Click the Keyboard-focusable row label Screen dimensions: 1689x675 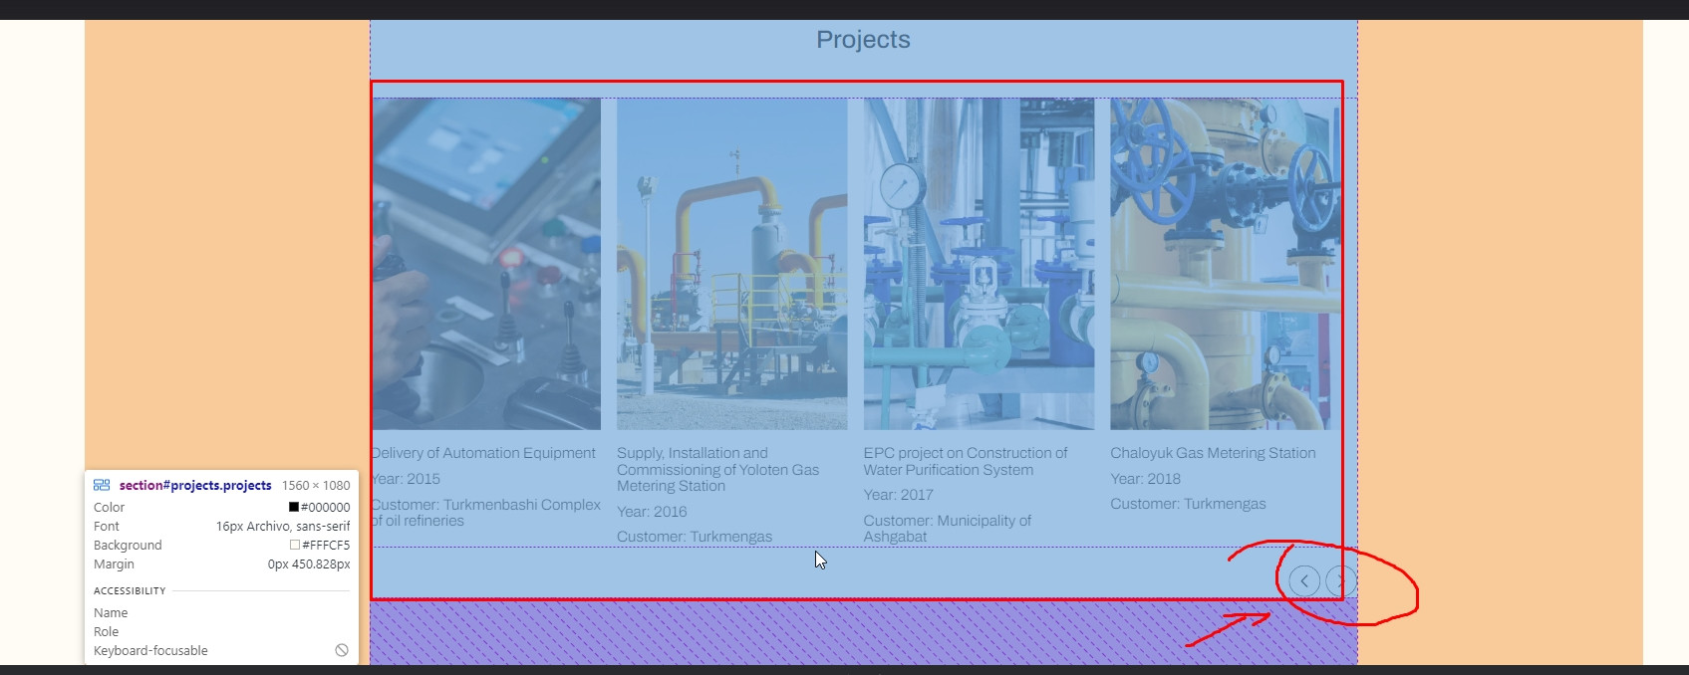[x=150, y=651]
